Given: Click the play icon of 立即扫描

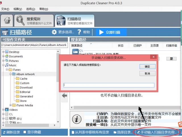Looking at the screenshot, I should click(101, 32).
